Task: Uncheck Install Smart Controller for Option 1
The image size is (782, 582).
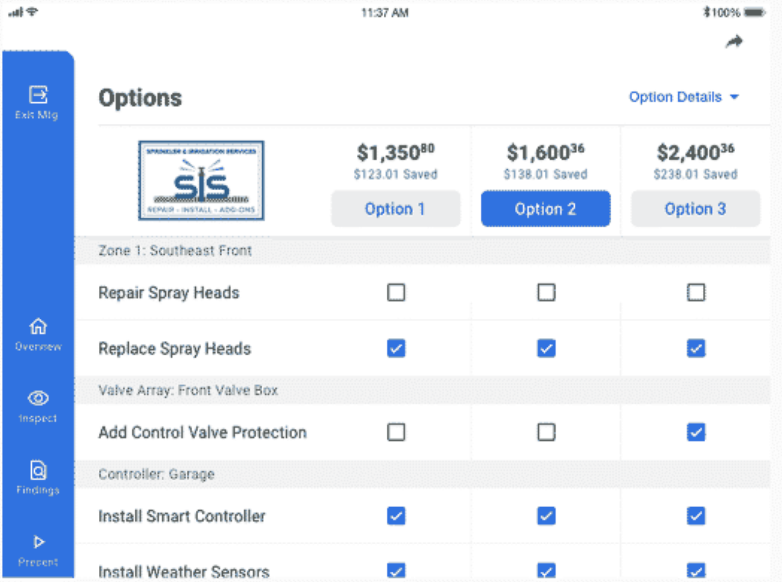Action: point(396,516)
